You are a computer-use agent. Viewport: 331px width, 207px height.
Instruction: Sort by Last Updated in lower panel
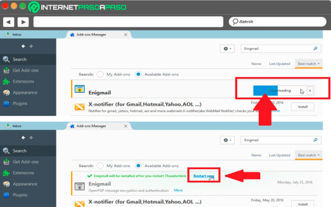(x=279, y=155)
